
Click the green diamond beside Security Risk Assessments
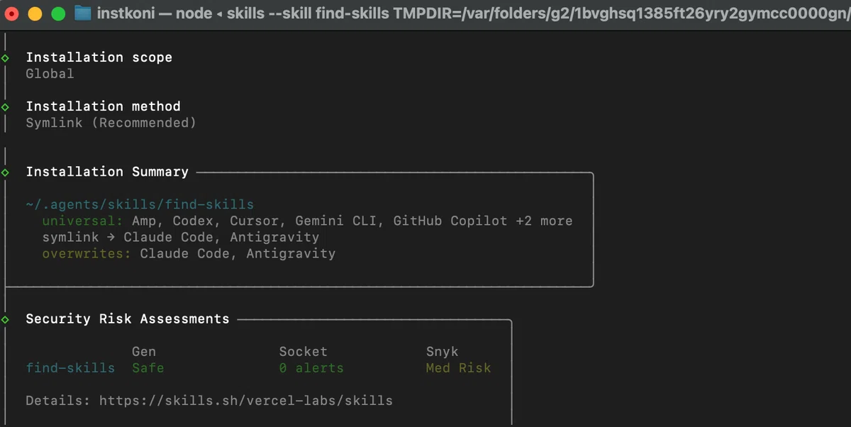coord(6,319)
